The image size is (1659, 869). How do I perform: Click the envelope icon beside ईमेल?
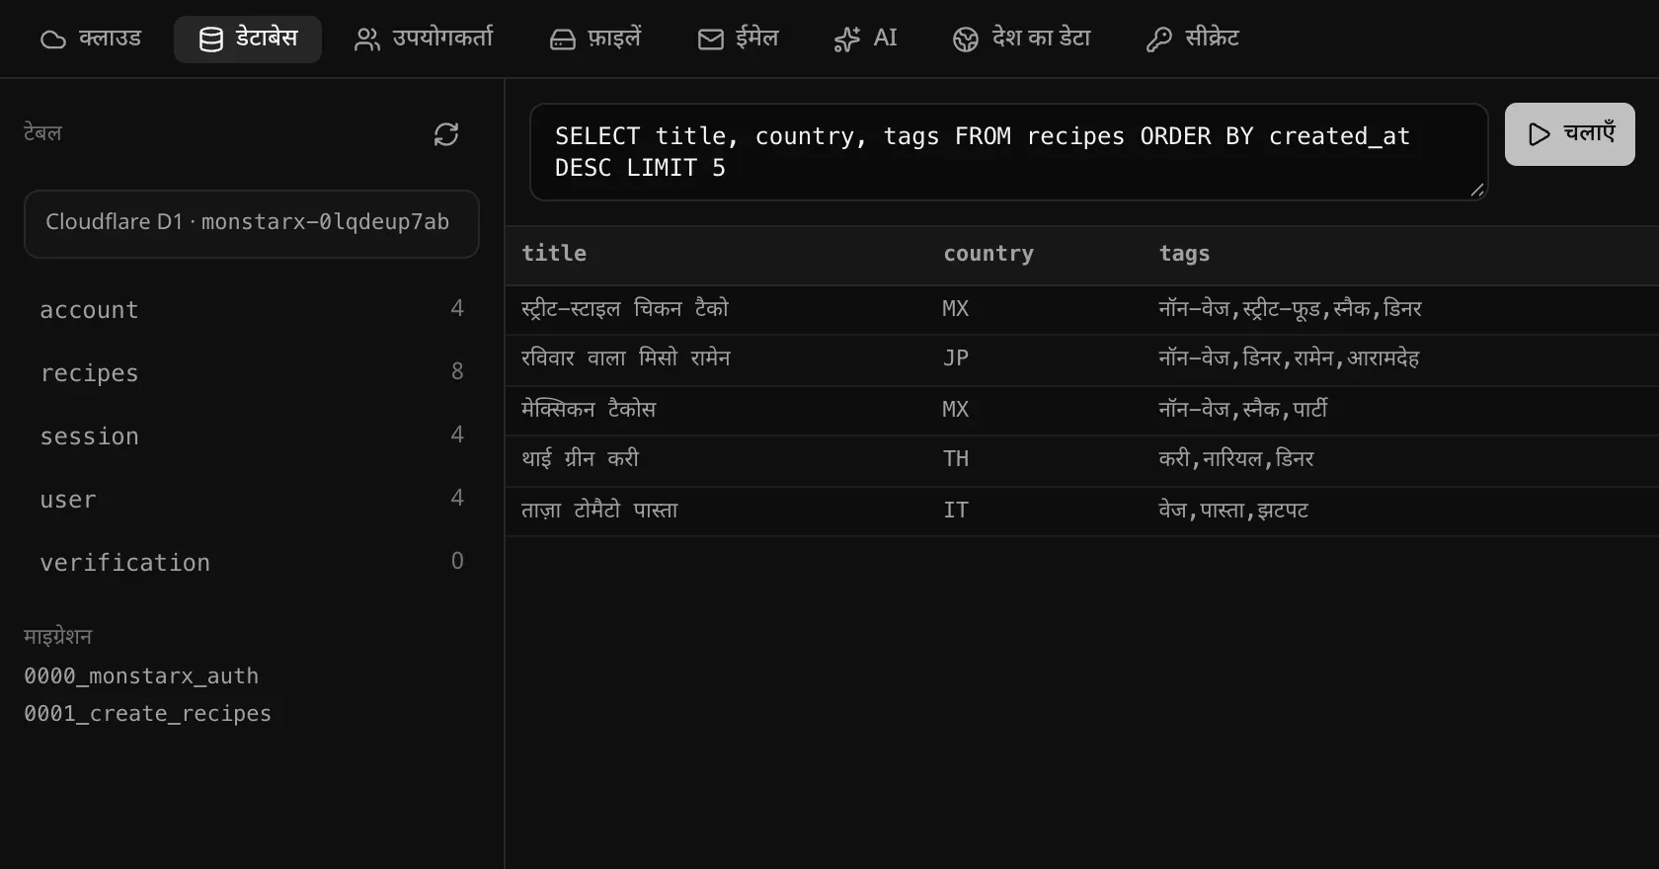coord(711,39)
